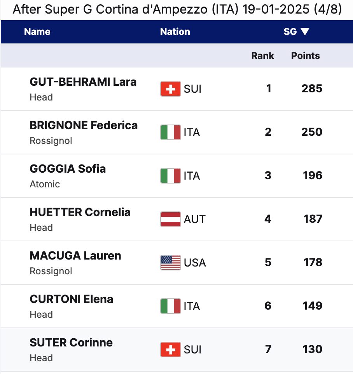
Task: Click the Points sub-header
Action: point(306,56)
